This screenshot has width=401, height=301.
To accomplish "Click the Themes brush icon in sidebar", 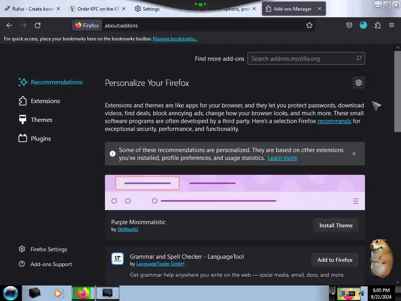I will (x=23, y=120).
